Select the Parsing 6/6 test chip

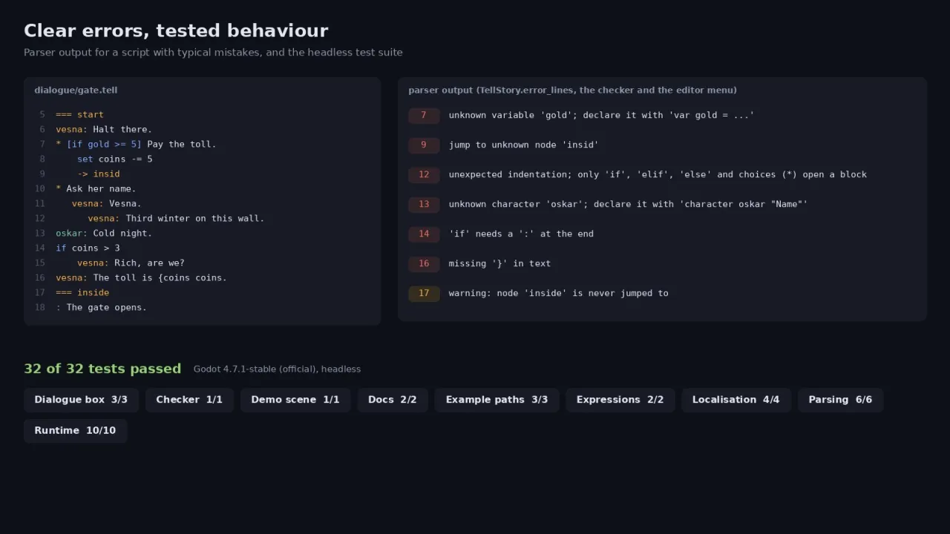pyautogui.click(x=840, y=400)
